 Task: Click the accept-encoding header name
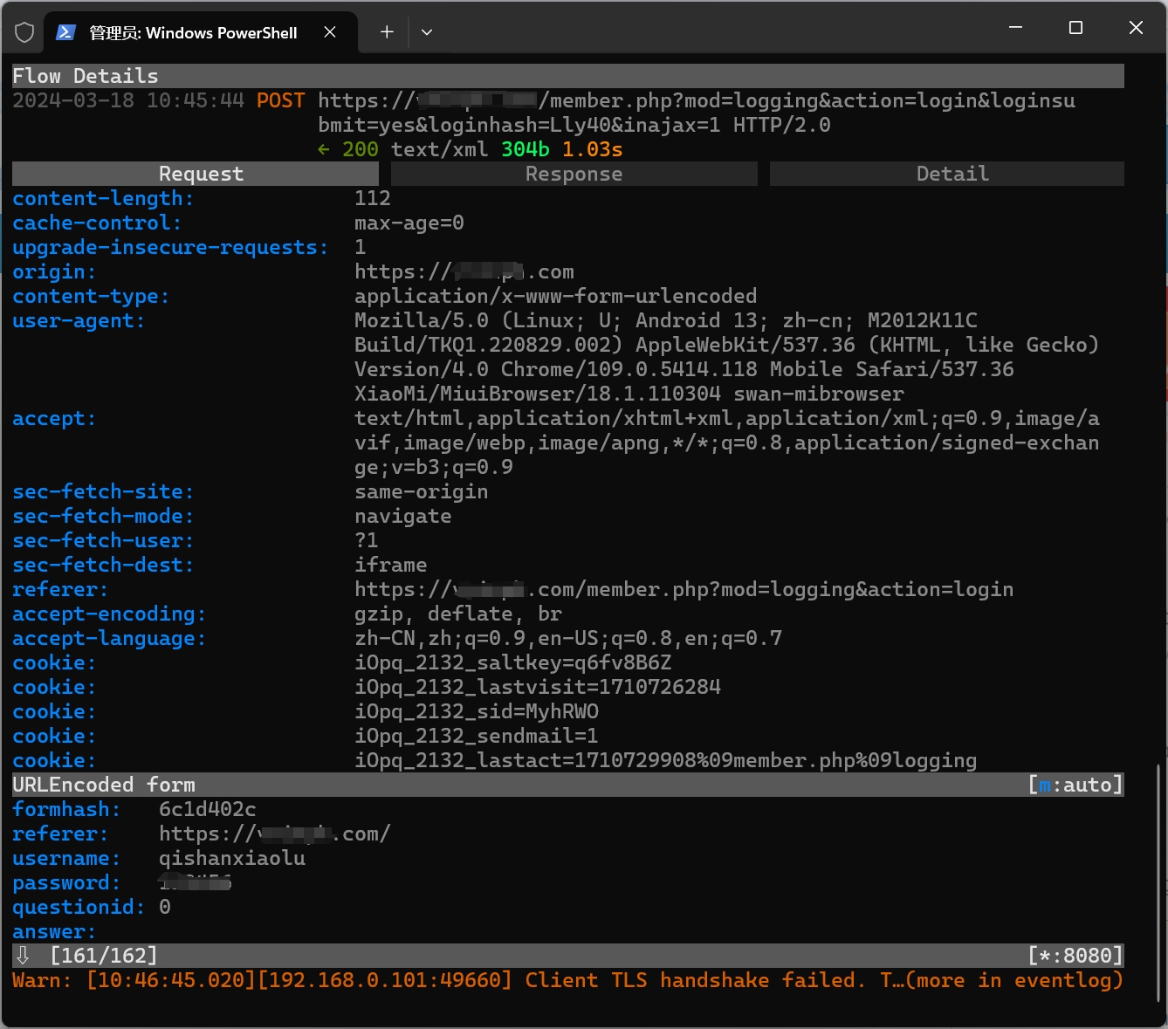[x=109, y=614]
